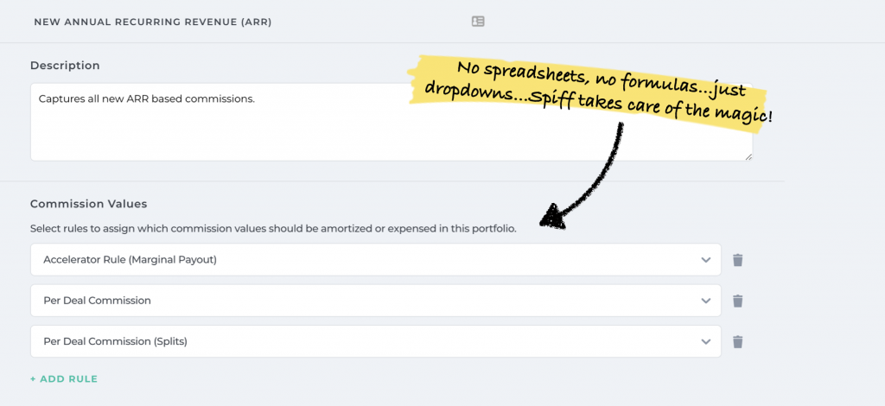The height and width of the screenshot is (406, 885).
Task: Click trash icon next to Per Deal Commission
Action: [x=737, y=301]
